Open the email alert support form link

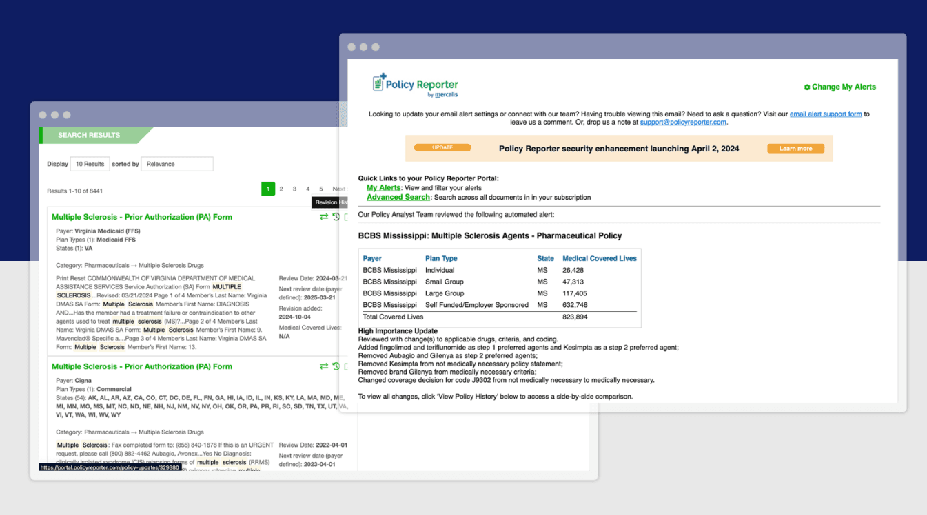(826, 114)
